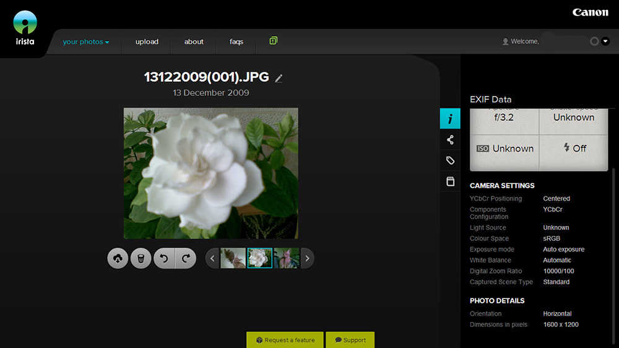Click the CAMERA SETTINGS heading
Image resolution: width=619 pixels, height=348 pixels.
point(502,186)
